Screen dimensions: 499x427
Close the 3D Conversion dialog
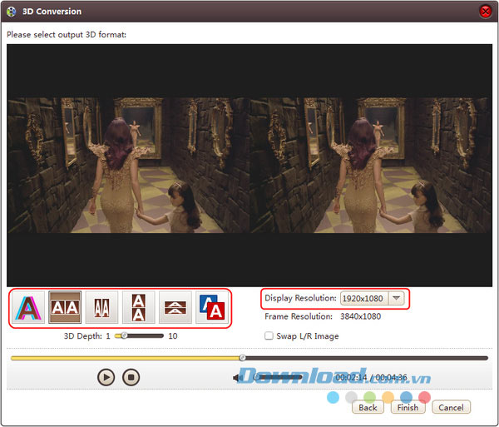[486, 12]
